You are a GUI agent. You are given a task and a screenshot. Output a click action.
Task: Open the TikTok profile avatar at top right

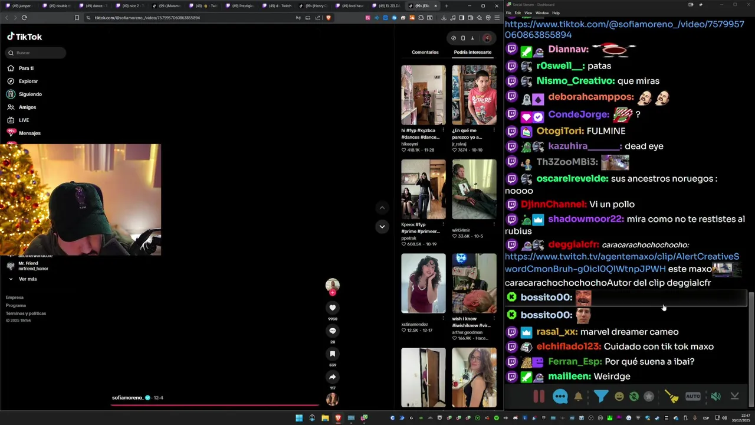point(487,38)
